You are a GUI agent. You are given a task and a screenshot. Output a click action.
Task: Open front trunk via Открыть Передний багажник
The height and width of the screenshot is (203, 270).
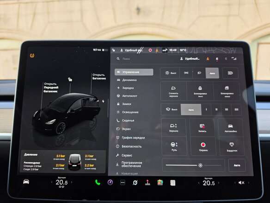(51, 88)
